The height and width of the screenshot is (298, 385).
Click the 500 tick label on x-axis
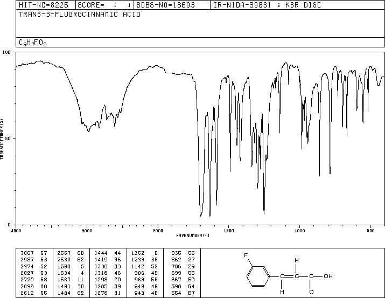click(x=371, y=231)
